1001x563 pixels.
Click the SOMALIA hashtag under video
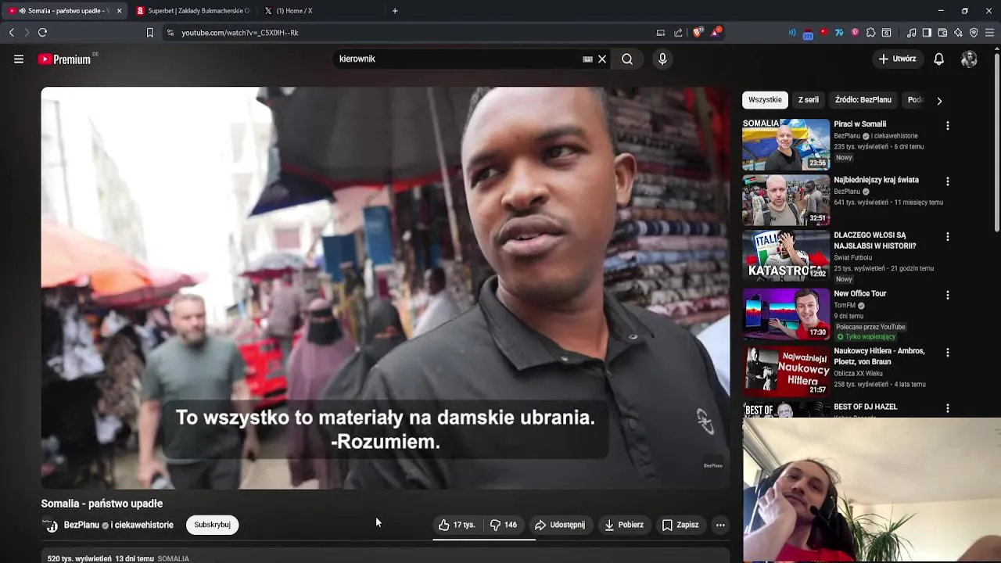(173, 558)
